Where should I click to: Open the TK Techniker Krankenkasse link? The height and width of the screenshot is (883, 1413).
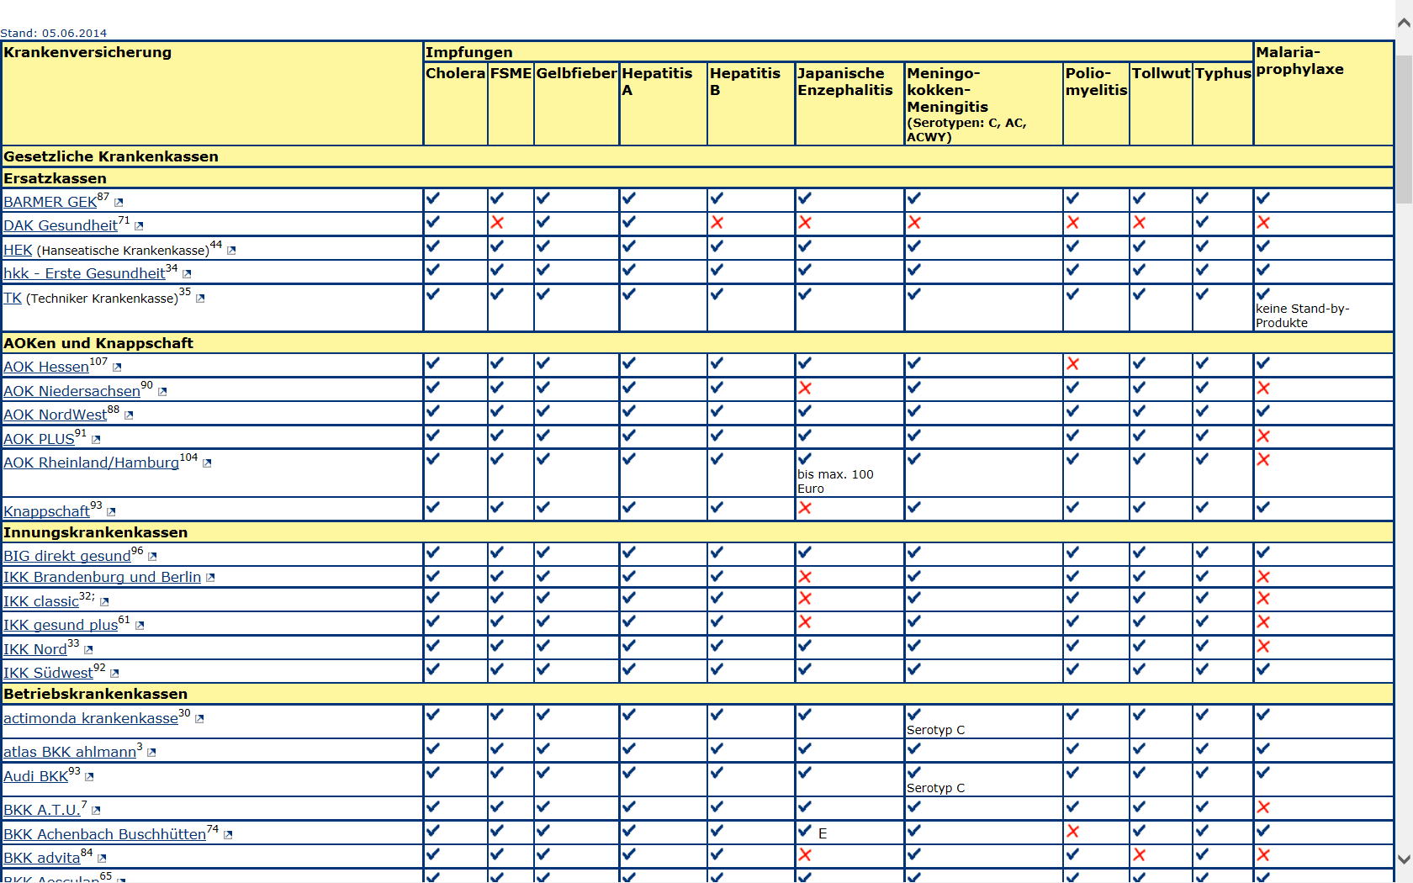point(13,299)
